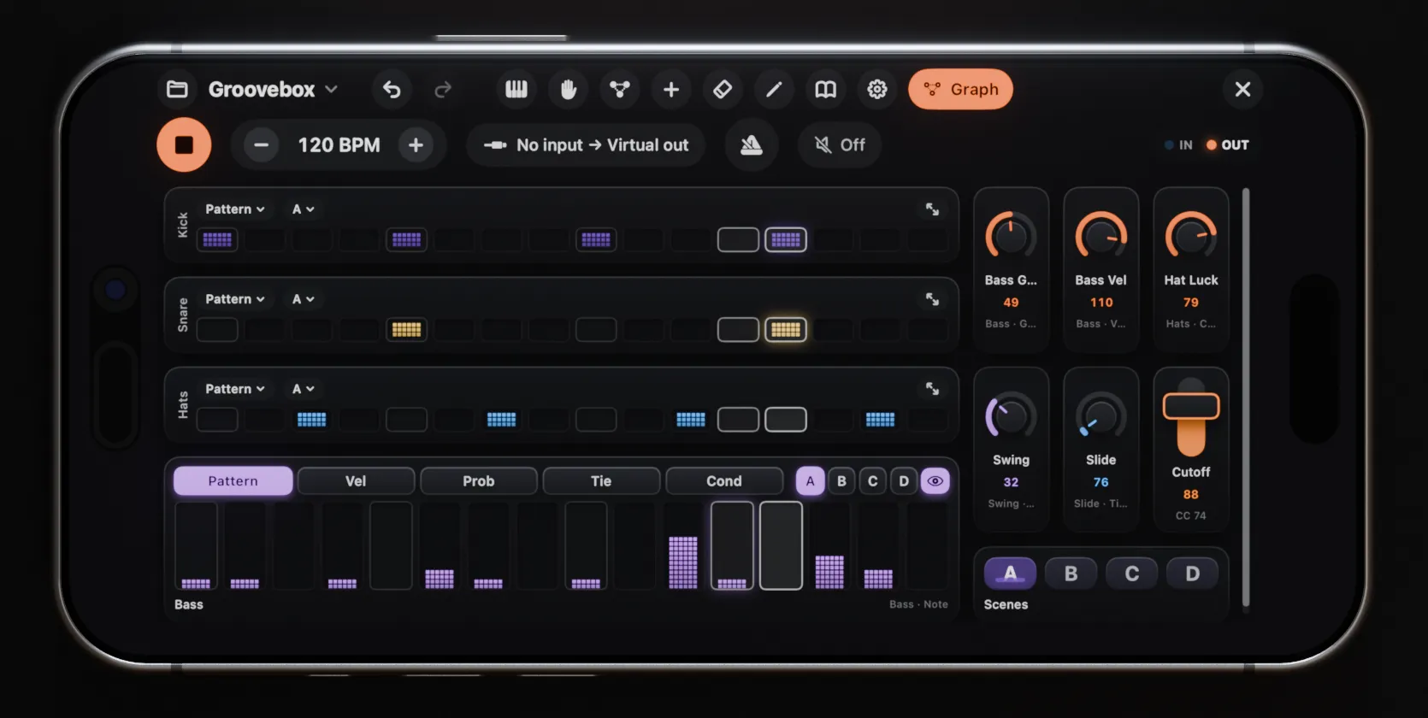The height and width of the screenshot is (718, 1428).
Task: Open the Kick Pattern dropdown
Action: (235, 209)
